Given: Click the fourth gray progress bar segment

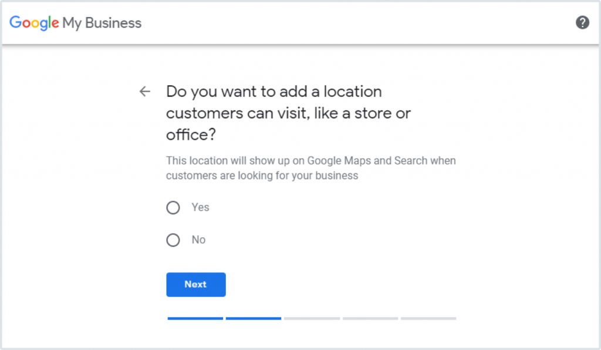Looking at the screenshot, I should point(370,318).
